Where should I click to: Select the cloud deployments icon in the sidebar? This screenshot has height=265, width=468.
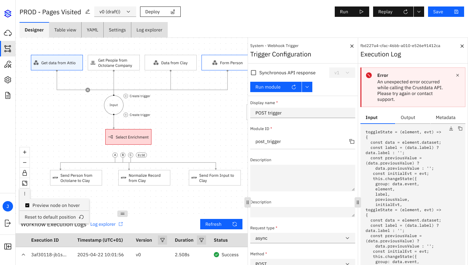click(8, 33)
